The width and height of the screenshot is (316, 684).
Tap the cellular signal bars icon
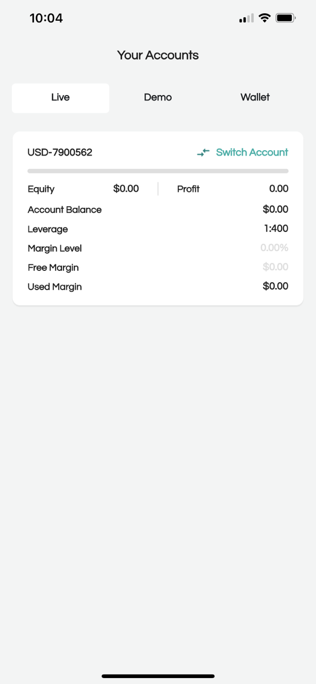(x=247, y=19)
